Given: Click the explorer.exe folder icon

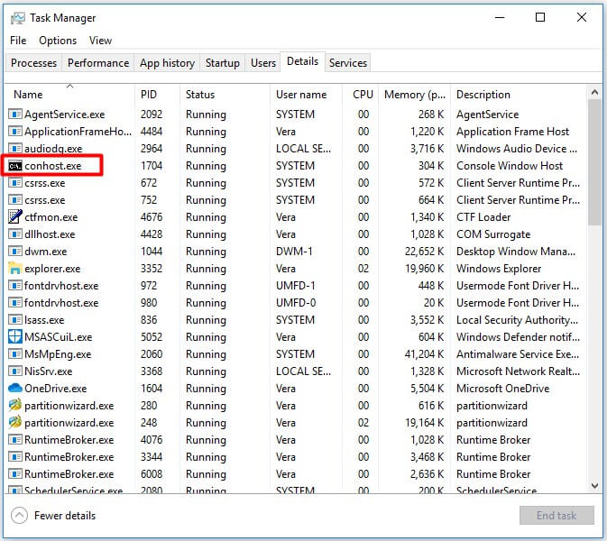Looking at the screenshot, I should 14,269.
